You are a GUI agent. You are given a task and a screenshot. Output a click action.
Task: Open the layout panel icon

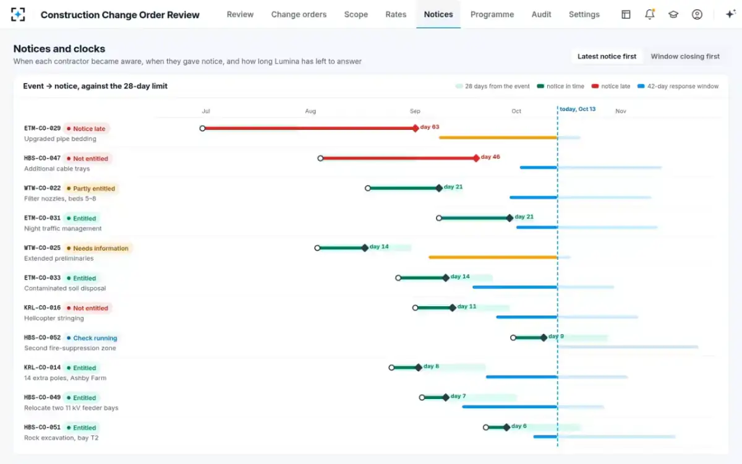point(626,14)
